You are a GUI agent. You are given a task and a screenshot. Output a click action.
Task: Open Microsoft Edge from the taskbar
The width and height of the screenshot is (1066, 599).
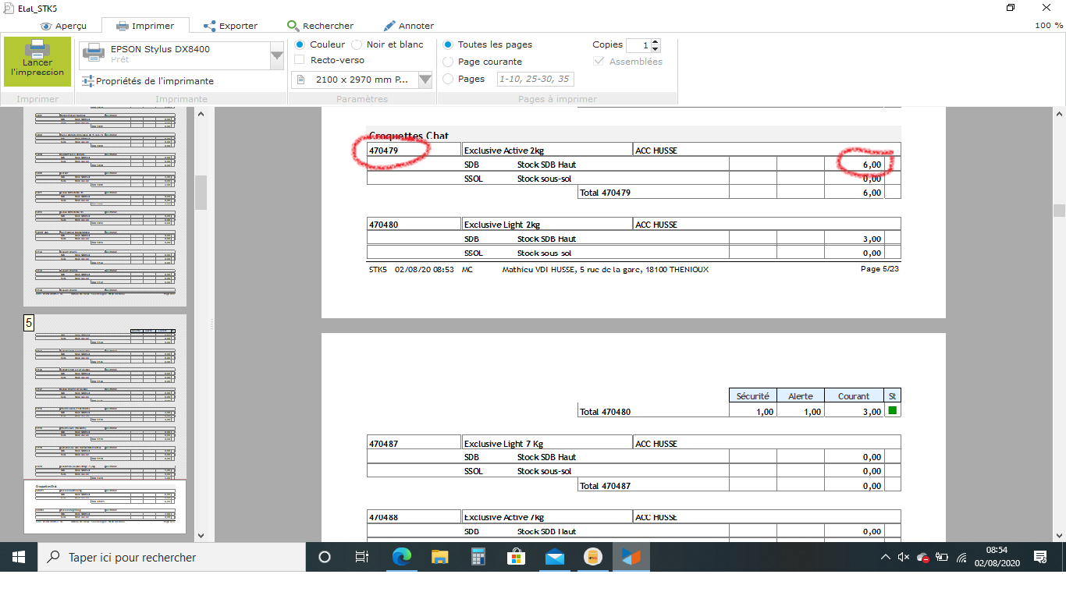point(402,557)
